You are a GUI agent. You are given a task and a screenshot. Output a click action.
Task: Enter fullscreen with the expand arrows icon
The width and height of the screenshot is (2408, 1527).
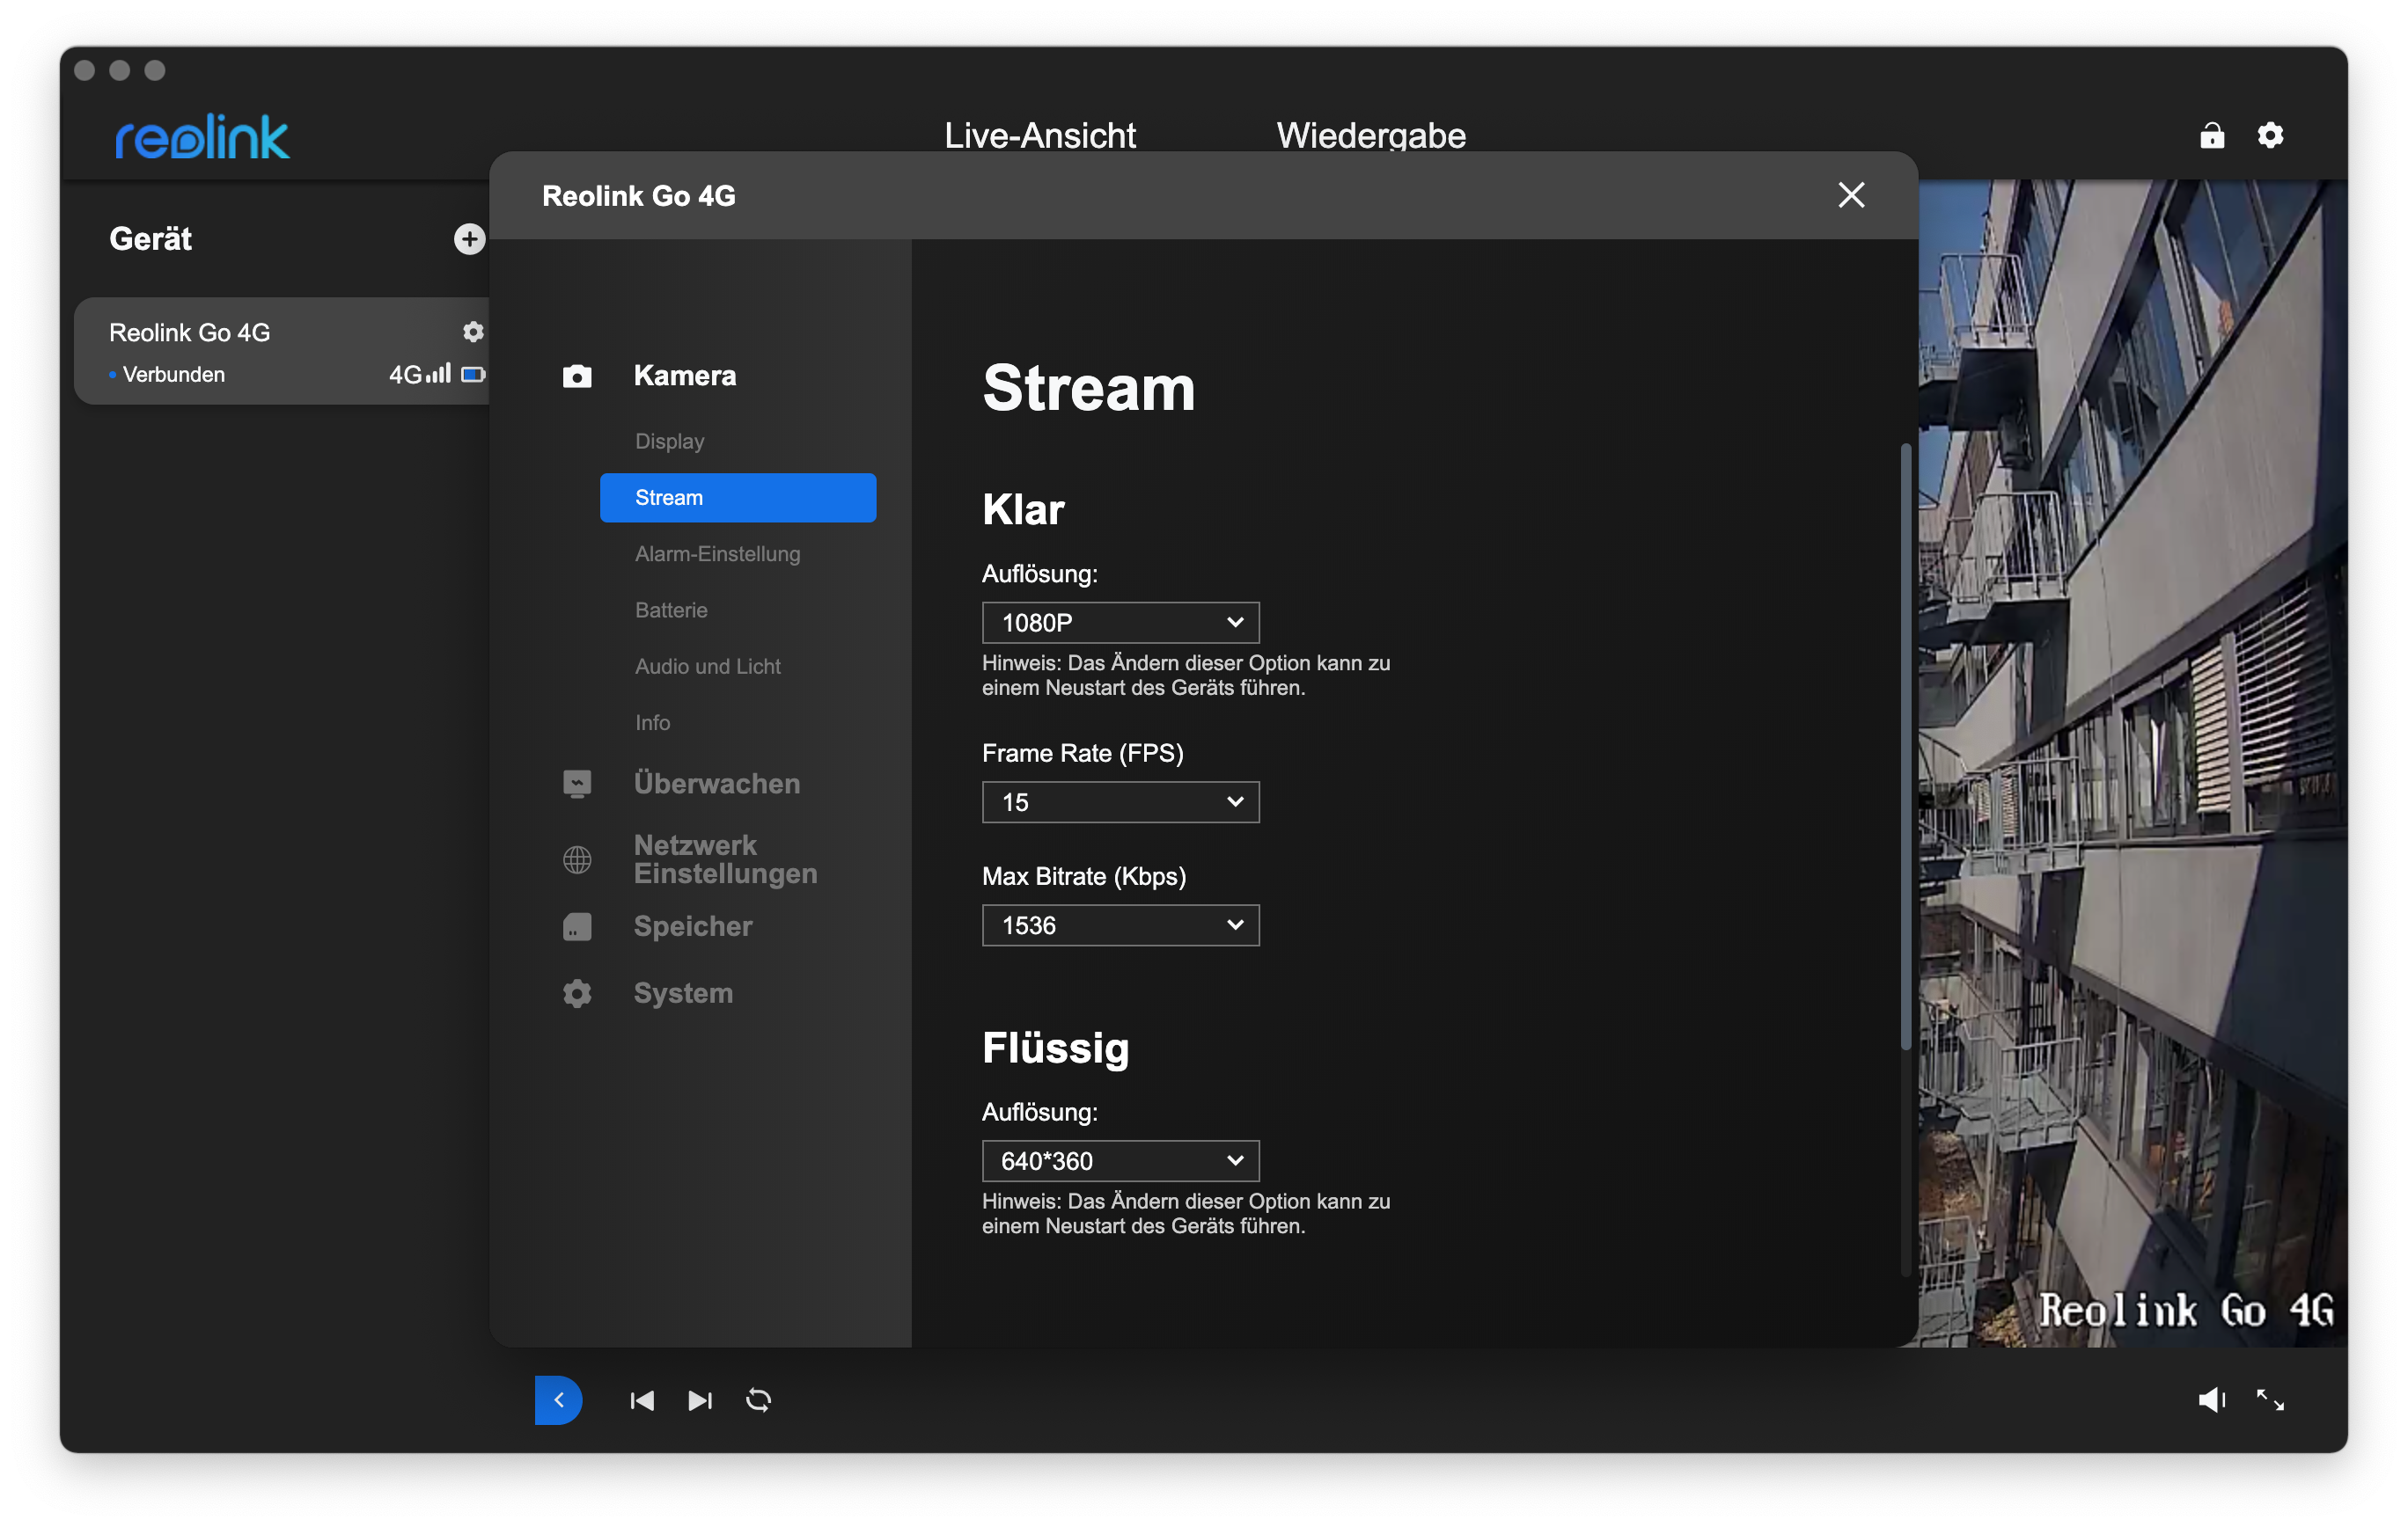(x=2270, y=1400)
